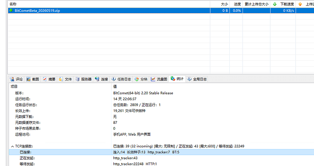Select the 运行时间 row label

(x=23, y=99)
